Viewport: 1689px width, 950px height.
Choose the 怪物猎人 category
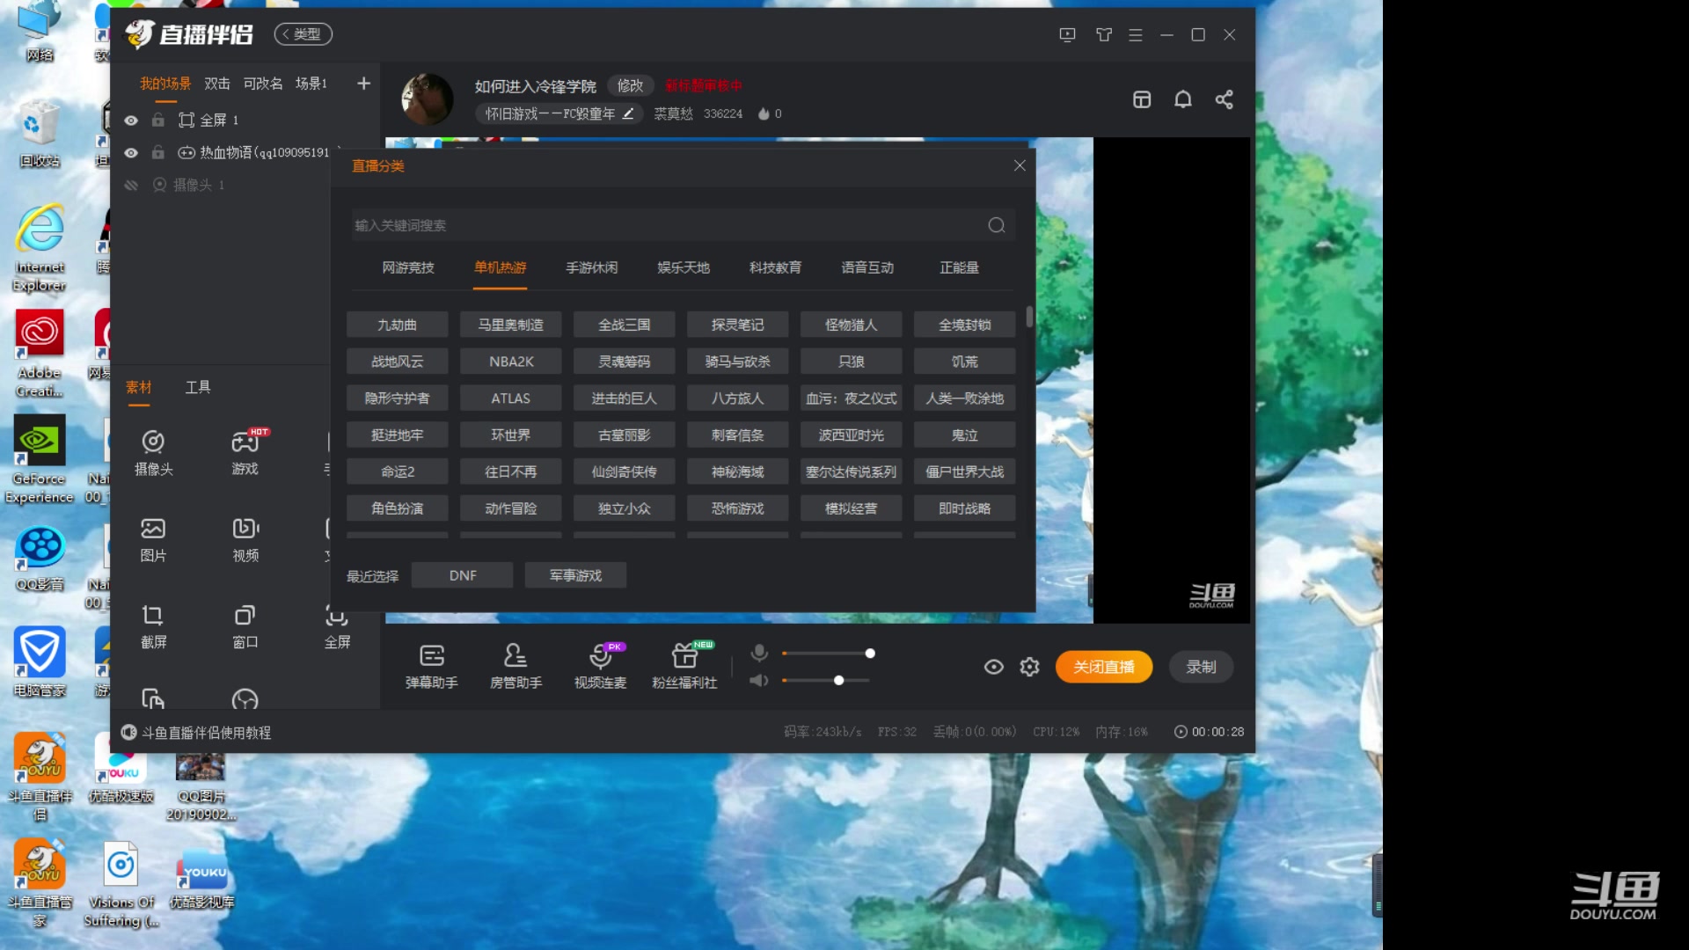[x=852, y=325]
